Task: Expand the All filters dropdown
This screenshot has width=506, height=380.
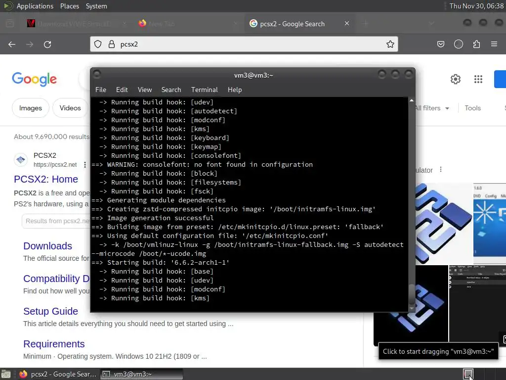Action: coord(432,108)
